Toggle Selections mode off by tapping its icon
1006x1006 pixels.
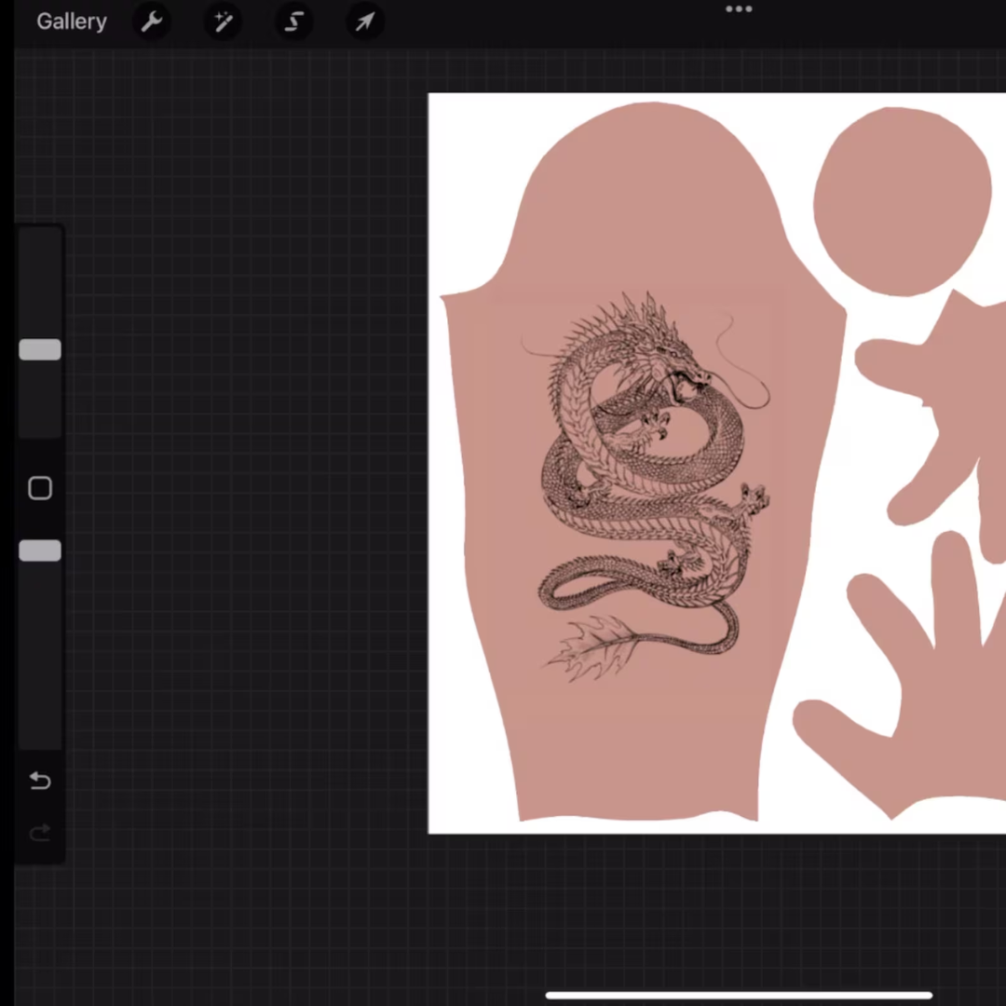click(x=293, y=21)
